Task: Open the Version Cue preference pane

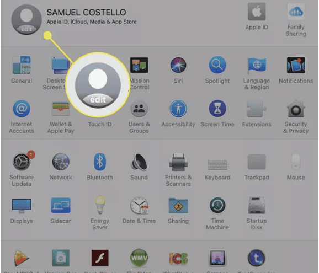Action: tap(61, 258)
